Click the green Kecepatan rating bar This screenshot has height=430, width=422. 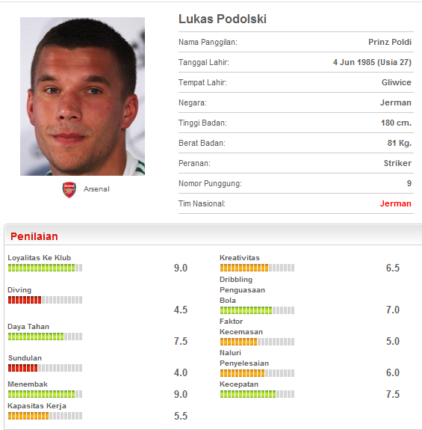(258, 394)
